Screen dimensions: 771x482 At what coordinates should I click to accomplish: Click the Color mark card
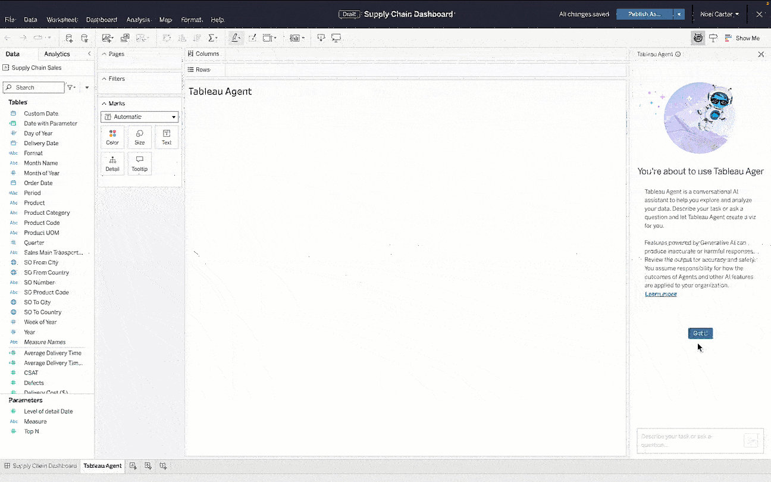(112, 137)
